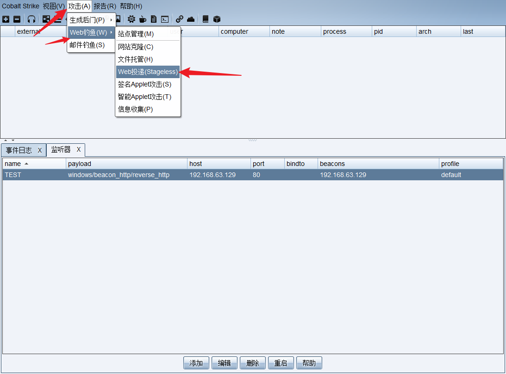Select the TEST listener row

(253, 175)
